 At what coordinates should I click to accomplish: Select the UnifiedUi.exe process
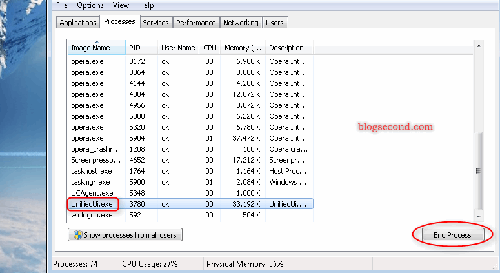tap(190, 204)
